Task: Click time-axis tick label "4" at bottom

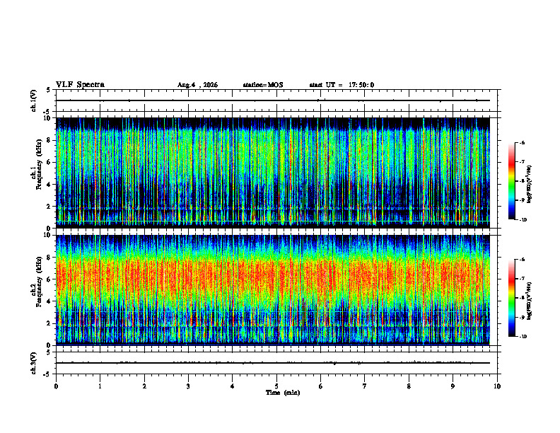Action: (x=233, y=386)
